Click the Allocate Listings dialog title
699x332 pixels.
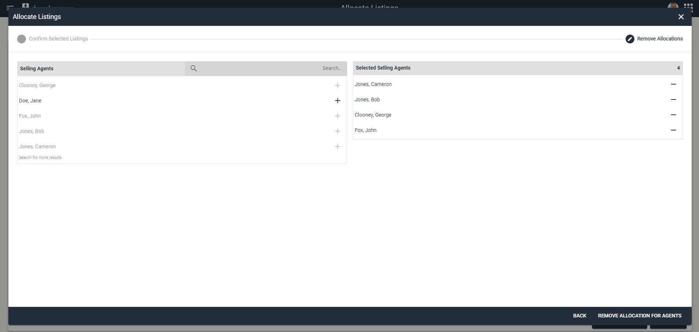pyautogui.click(x=37, y=17)
